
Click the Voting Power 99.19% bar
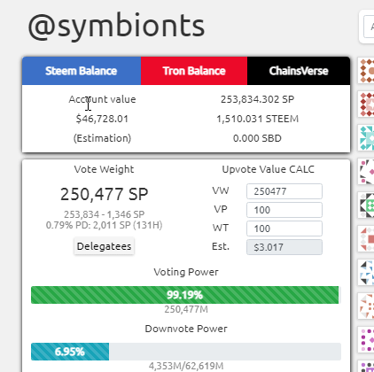185,295
